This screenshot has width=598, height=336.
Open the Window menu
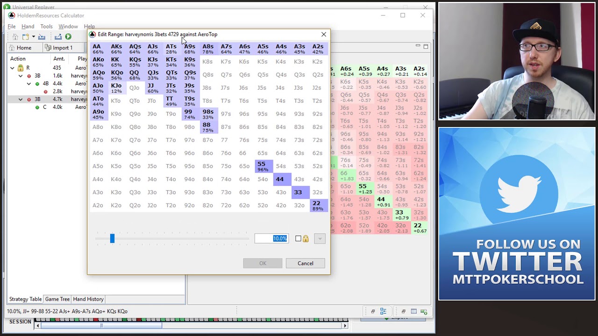tap(68, 27)
